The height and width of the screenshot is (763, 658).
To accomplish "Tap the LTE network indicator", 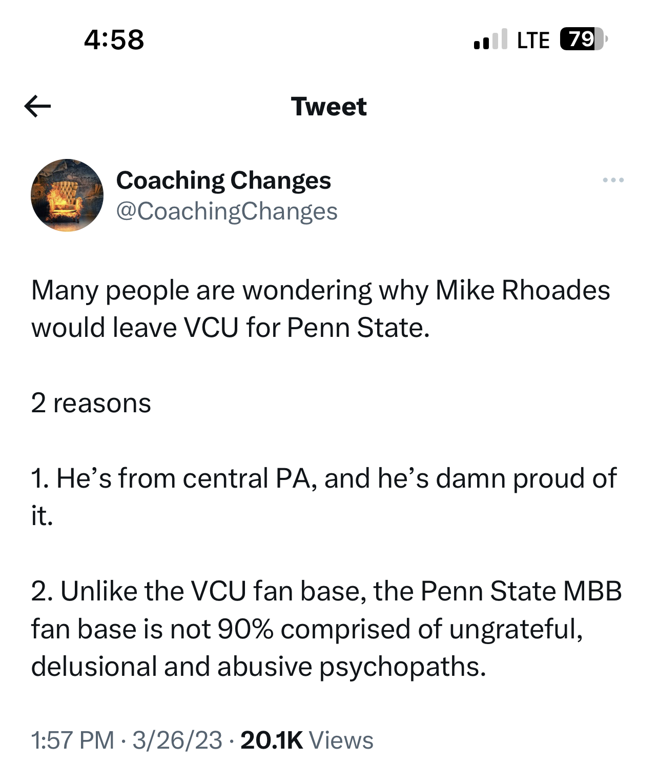I will pos(533,40).
